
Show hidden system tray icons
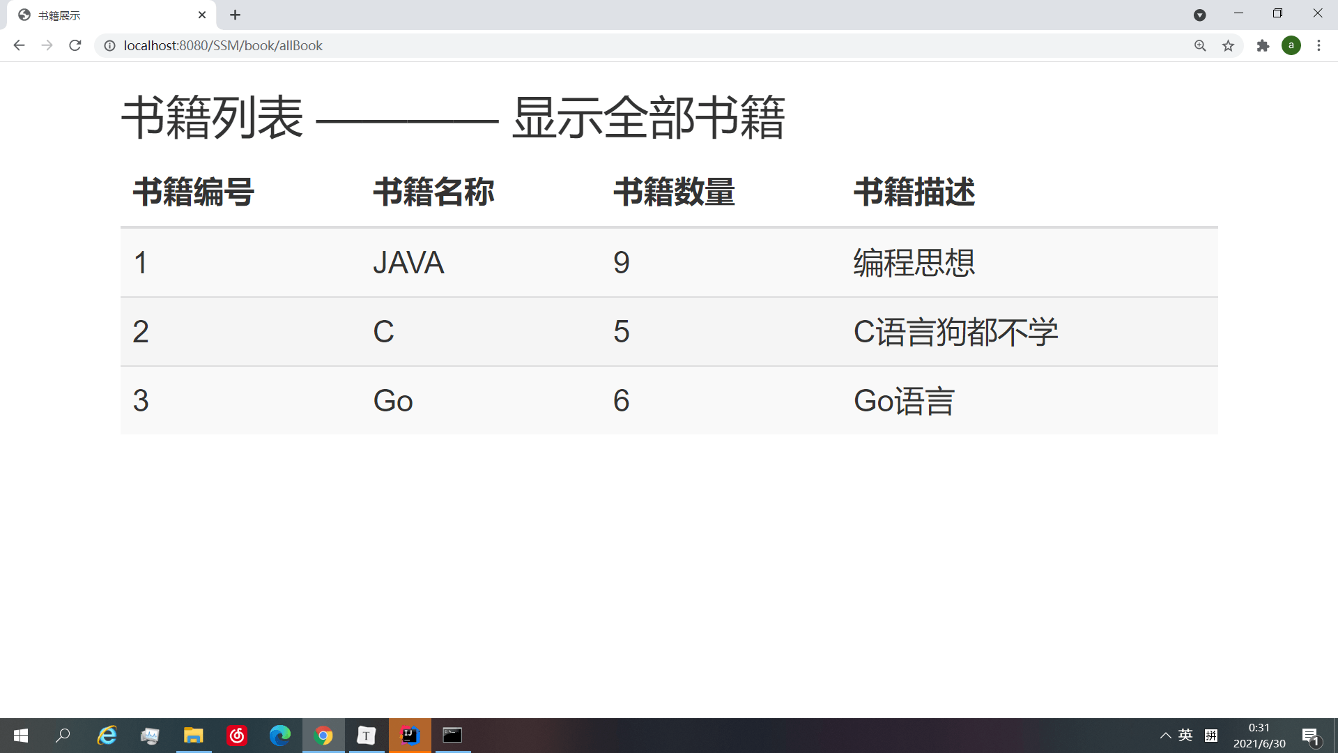(x=1165, y=736)
